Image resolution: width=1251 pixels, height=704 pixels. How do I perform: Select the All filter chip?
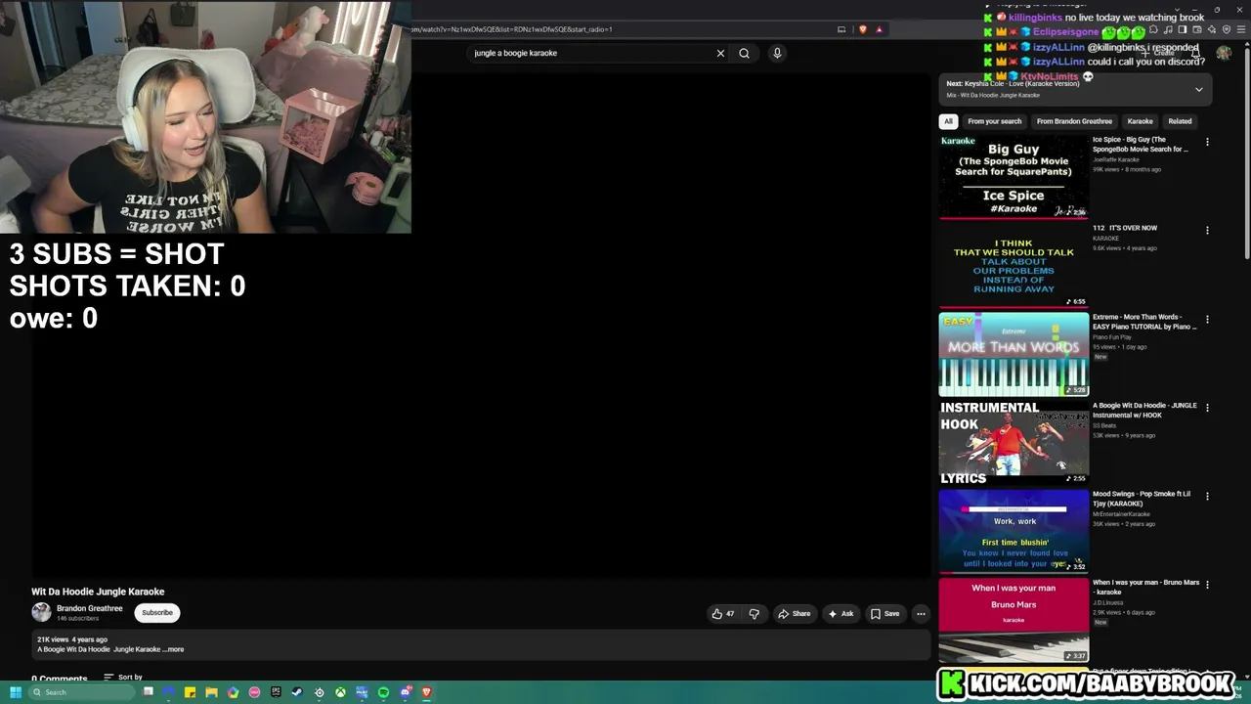(x=948, y=121)
